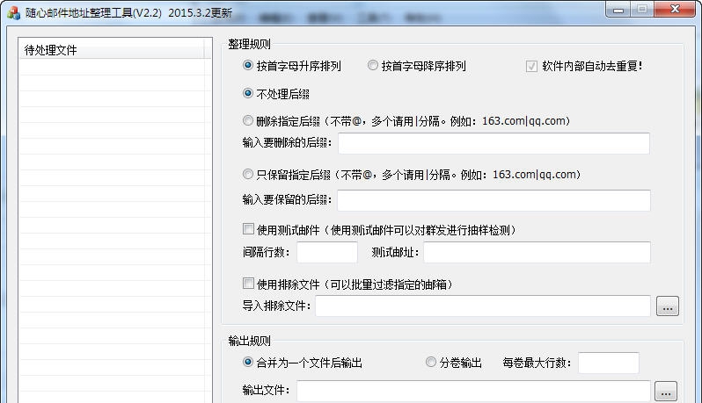Viewport: 702px width, 403px height.
Task: Click the 每卷最大行数 input field
Action: point(609,363)
